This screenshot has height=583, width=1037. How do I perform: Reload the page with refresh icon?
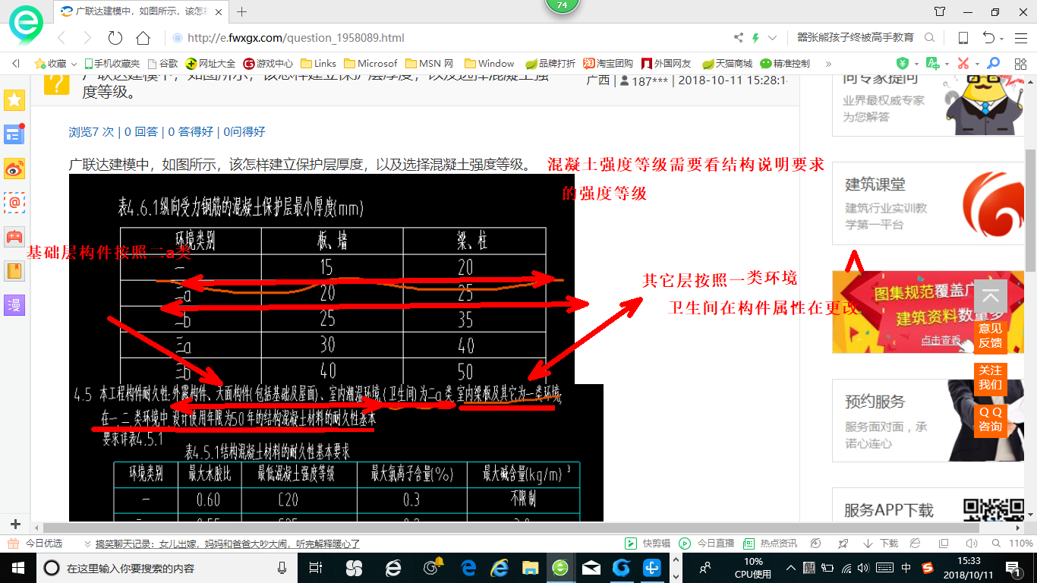point(115,38)
